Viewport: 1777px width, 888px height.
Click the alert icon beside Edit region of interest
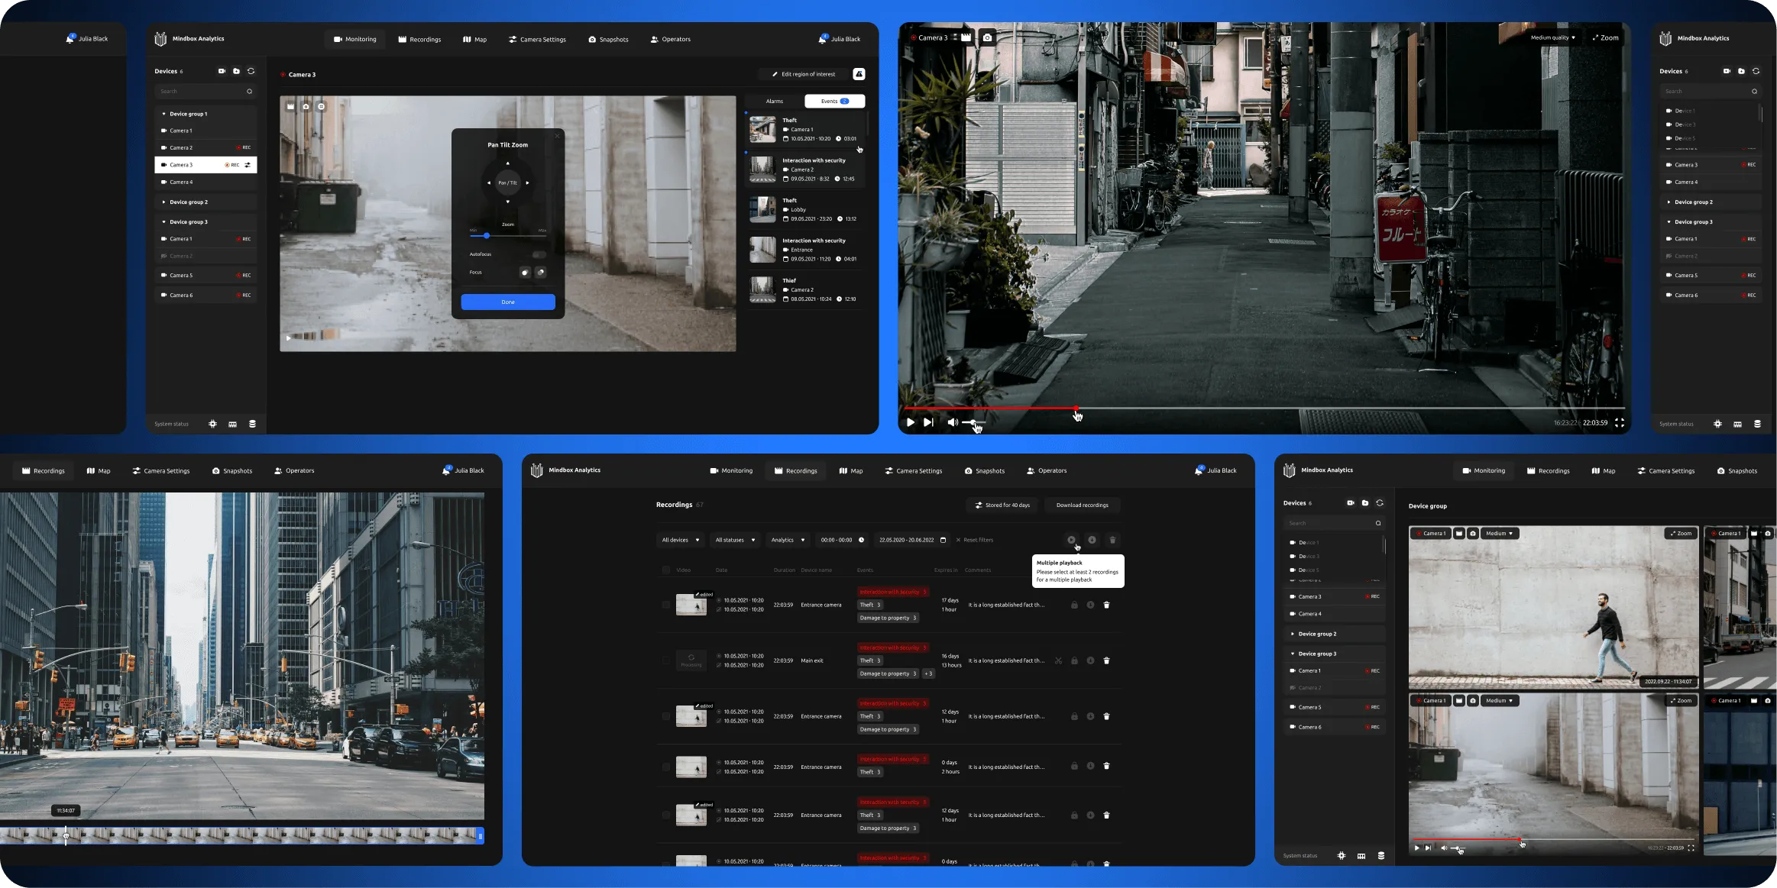tap(859, 74)
